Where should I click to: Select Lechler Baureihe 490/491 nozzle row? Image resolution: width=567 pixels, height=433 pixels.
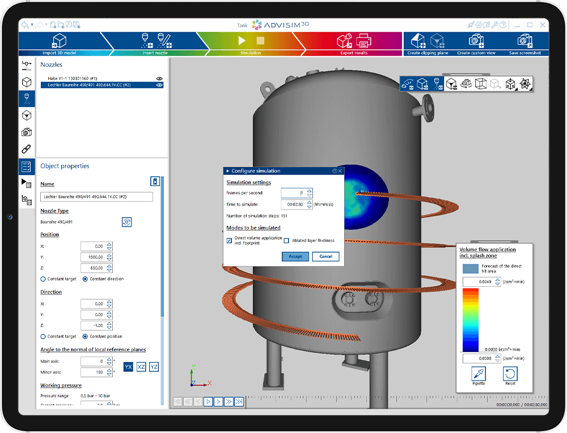click(102, 86)
